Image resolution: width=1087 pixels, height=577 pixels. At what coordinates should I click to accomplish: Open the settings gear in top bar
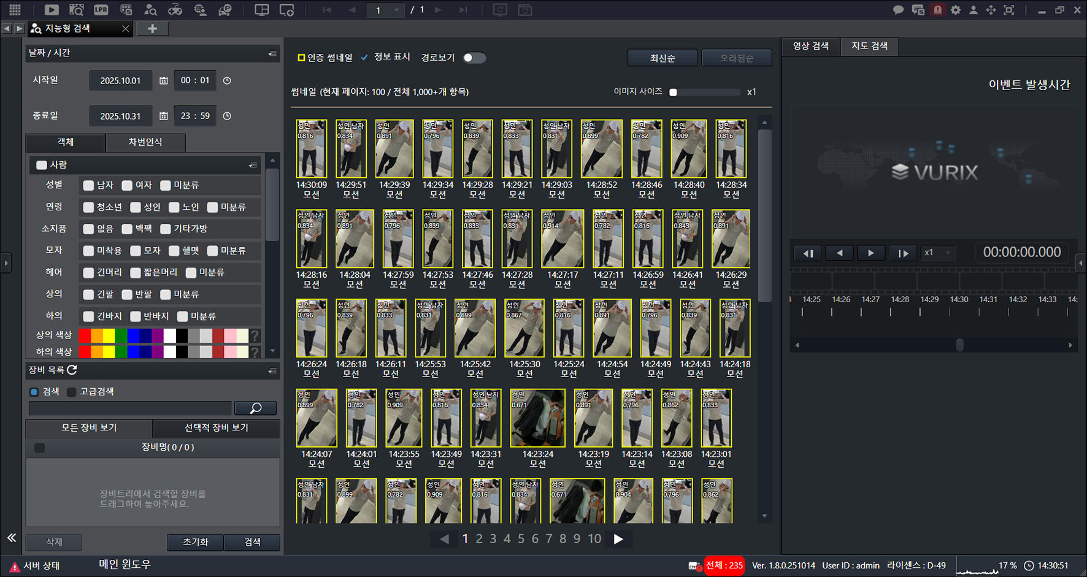point(956,10)
